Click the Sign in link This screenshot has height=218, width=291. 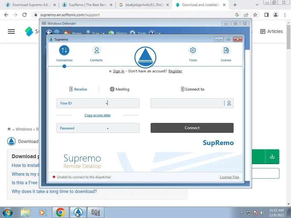pos(119,71)
